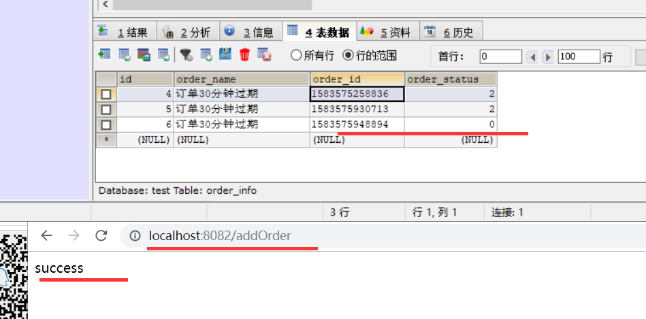Save changes with the floppy disk icon
The image size is (646, 319).
[225, 54]
